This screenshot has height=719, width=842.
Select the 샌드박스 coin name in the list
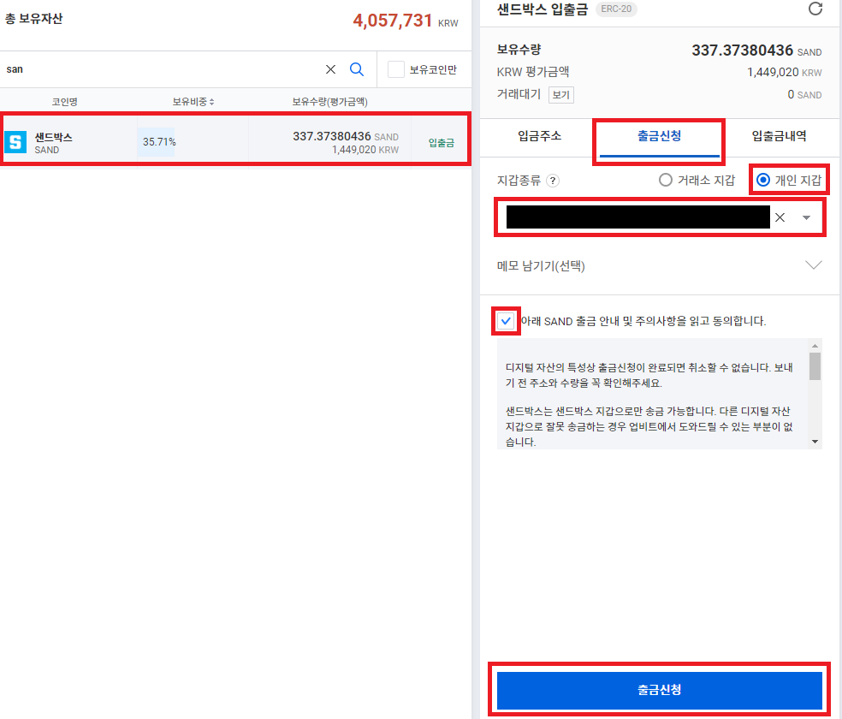click(53, 137)
